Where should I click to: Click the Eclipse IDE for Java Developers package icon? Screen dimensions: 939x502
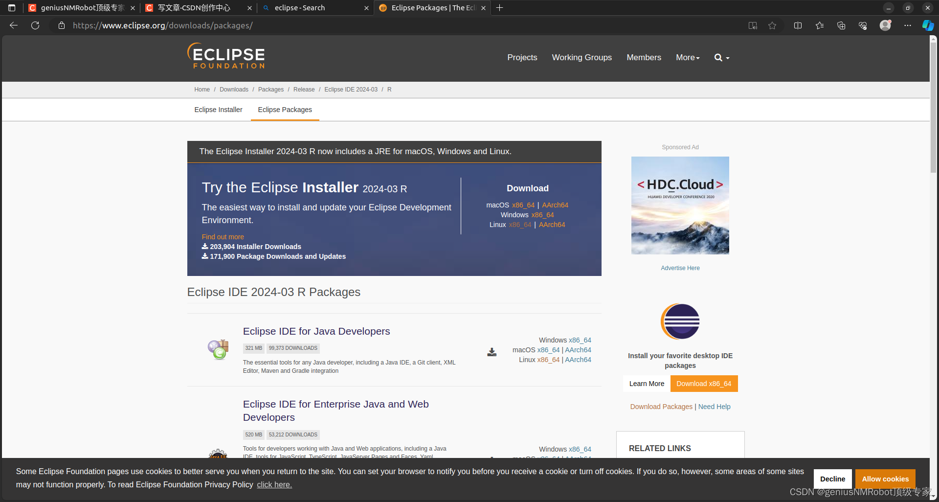[218, 348]
